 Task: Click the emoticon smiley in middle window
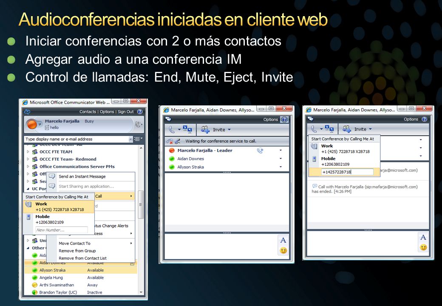pyautogui.click(x=283, y=250)
